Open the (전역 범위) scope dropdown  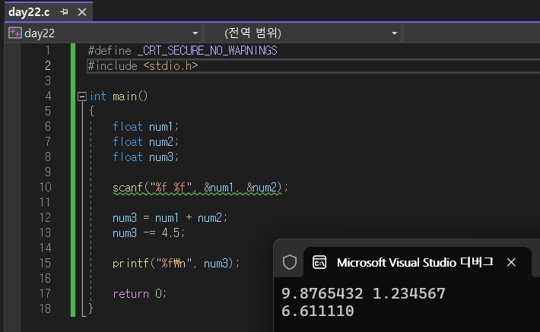[x=395, y=33]
